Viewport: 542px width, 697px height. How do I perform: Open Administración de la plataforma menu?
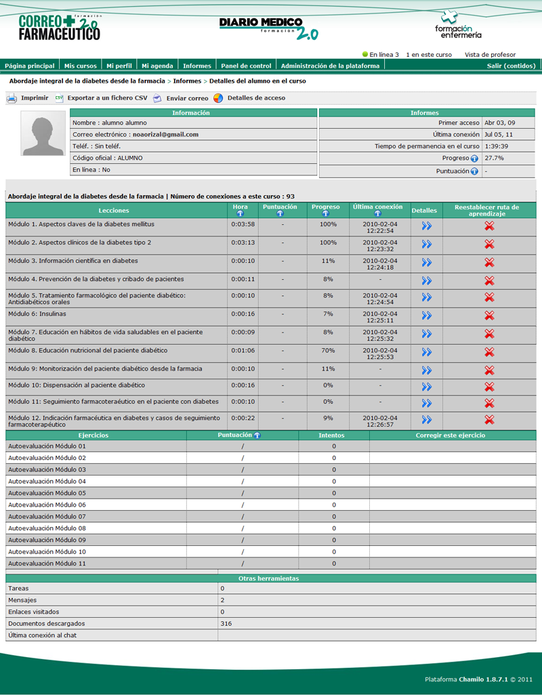tap(331, 66)
